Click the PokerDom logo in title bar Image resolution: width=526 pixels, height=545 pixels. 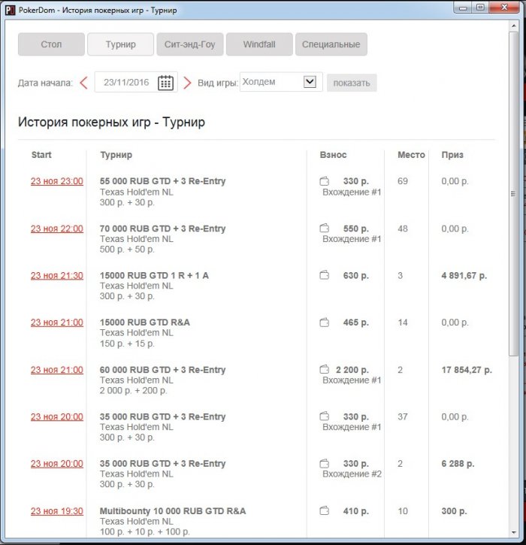click(10, 10)
